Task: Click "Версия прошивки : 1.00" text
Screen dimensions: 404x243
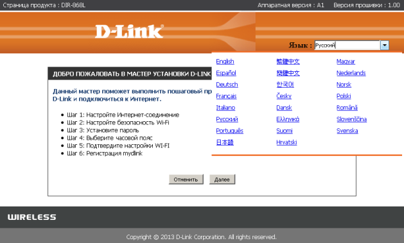Action: click(367, 5)
